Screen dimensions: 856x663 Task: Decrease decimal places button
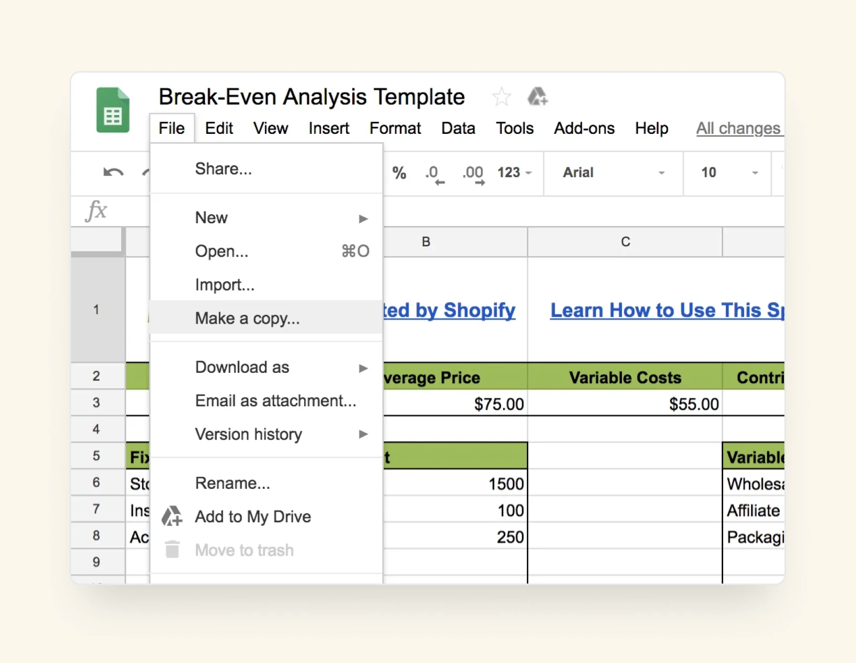click(x=434, y=174)
